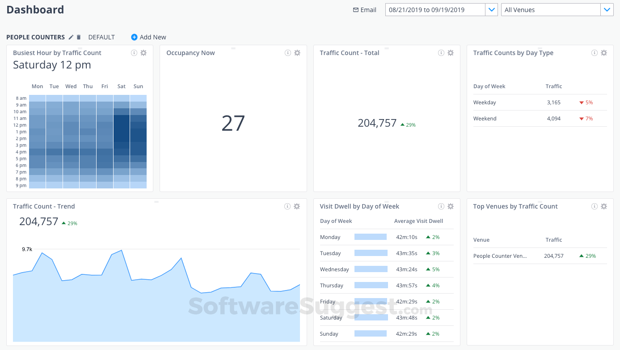
Task: Expand the All Venues selector
Action: pos(607,9)
